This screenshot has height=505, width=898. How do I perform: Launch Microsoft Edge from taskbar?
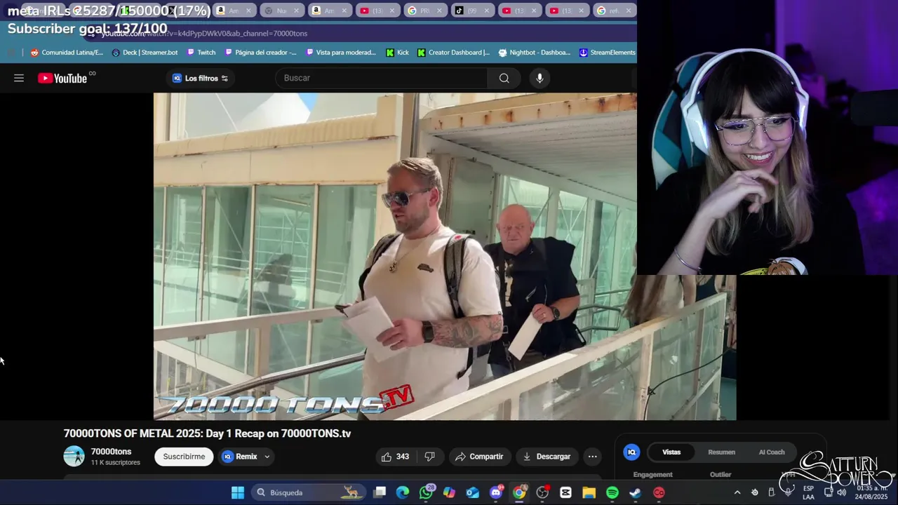(403, 492)
